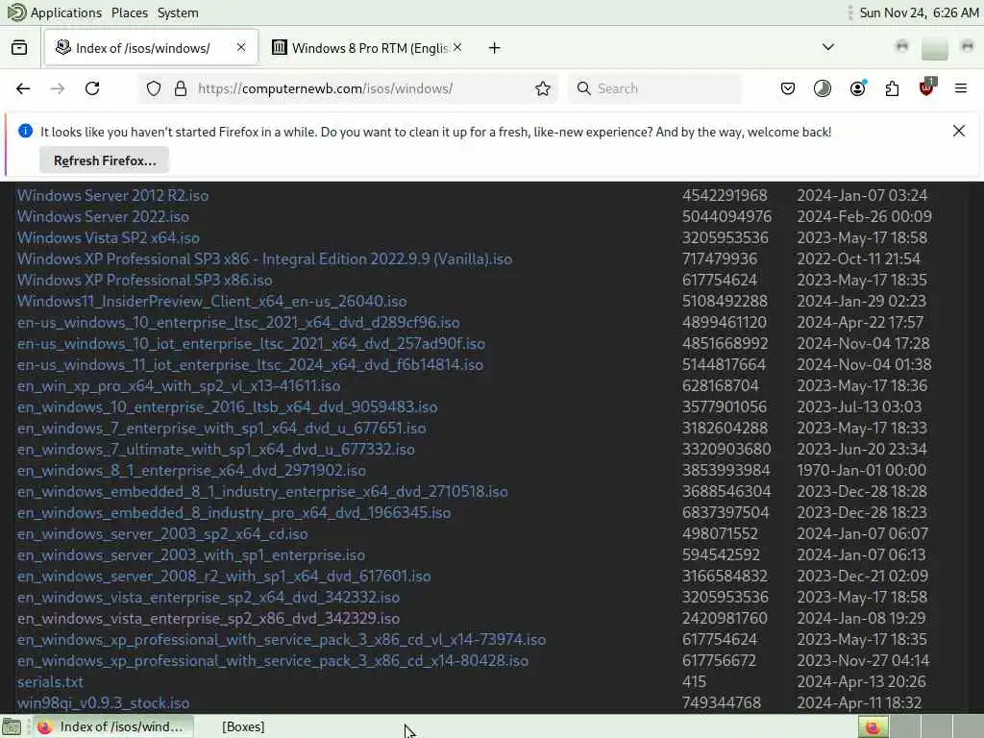Click en_win_xp_pro_x64_with_sp2 iso link
This screenshot has width=984, height=738.
pos(178,386)
